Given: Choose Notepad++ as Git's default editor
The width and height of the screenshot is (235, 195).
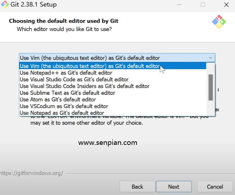Looking at the screenshot, I should point(66,73).
